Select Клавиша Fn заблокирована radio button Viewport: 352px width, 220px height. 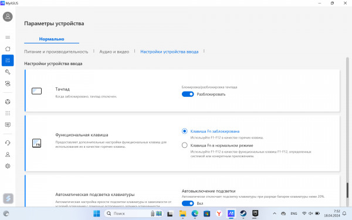click(x=185, y=131)
